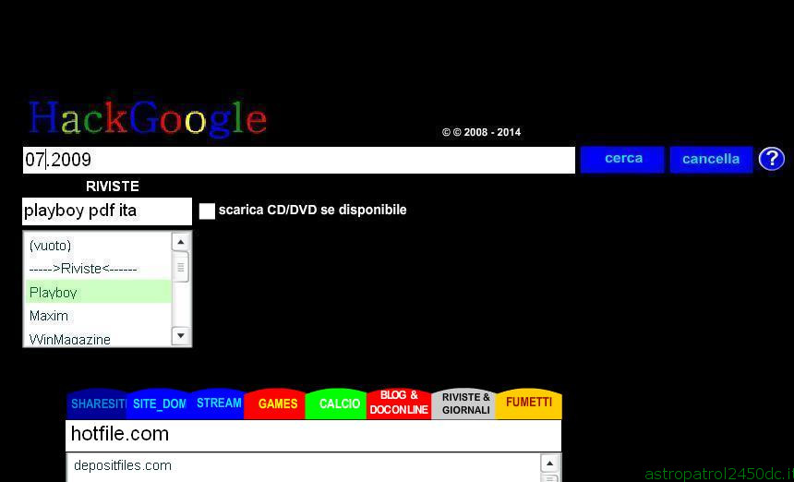The height and width of the screenshot is (482, 794).
Task: Click the HackGoogle logo
Action: tap(148, 118)
